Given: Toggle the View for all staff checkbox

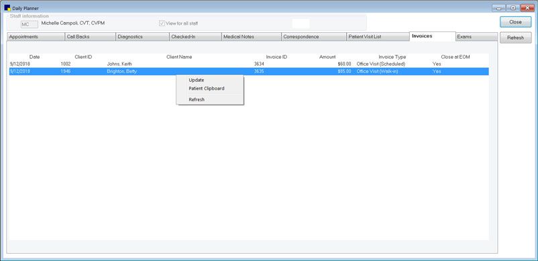Looking at the screenshot, I should coord(162,23).
